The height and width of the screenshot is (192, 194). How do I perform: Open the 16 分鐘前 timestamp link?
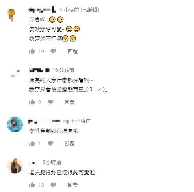[63, 70]
